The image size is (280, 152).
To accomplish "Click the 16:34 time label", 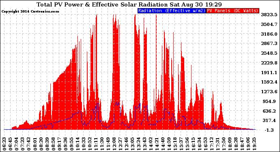I will click(x=199, y=143).
